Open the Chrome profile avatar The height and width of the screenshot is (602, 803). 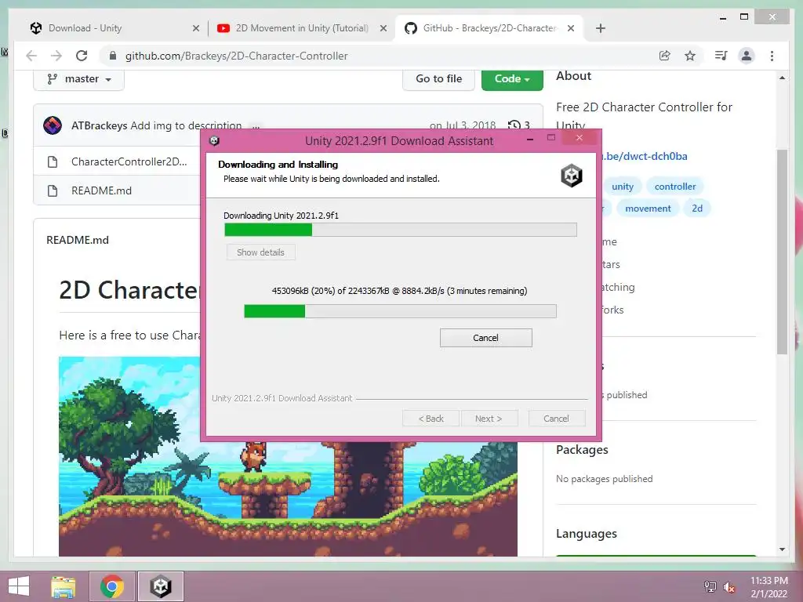coord(747,56)
